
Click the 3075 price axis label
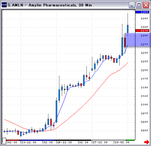click(144, 113)
